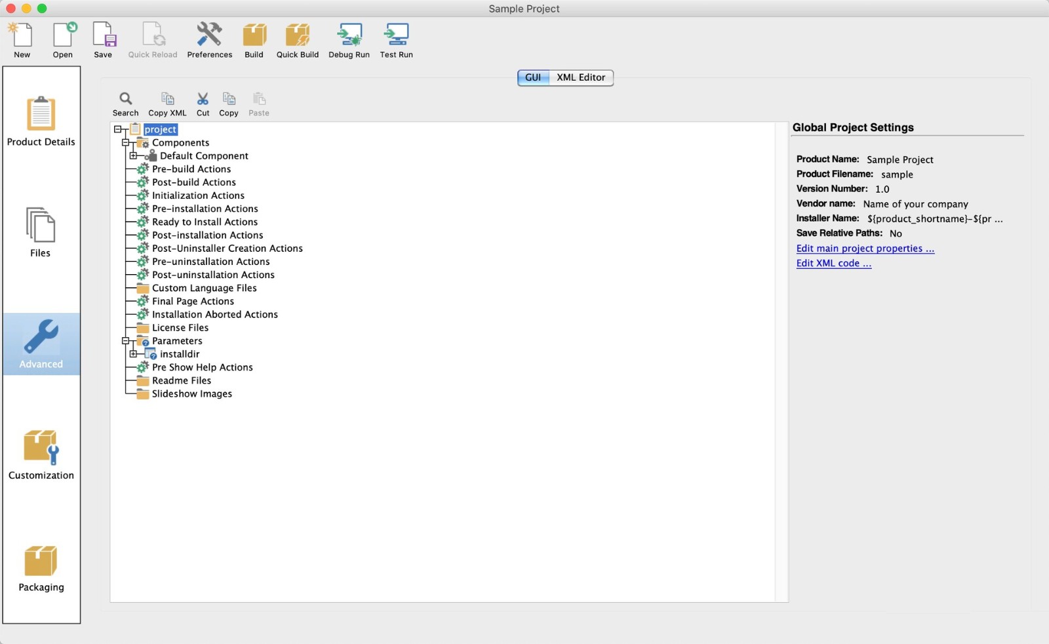1049x644 pixels.
Task: Select the project root tree item
Action: click(x=161, y=129)
